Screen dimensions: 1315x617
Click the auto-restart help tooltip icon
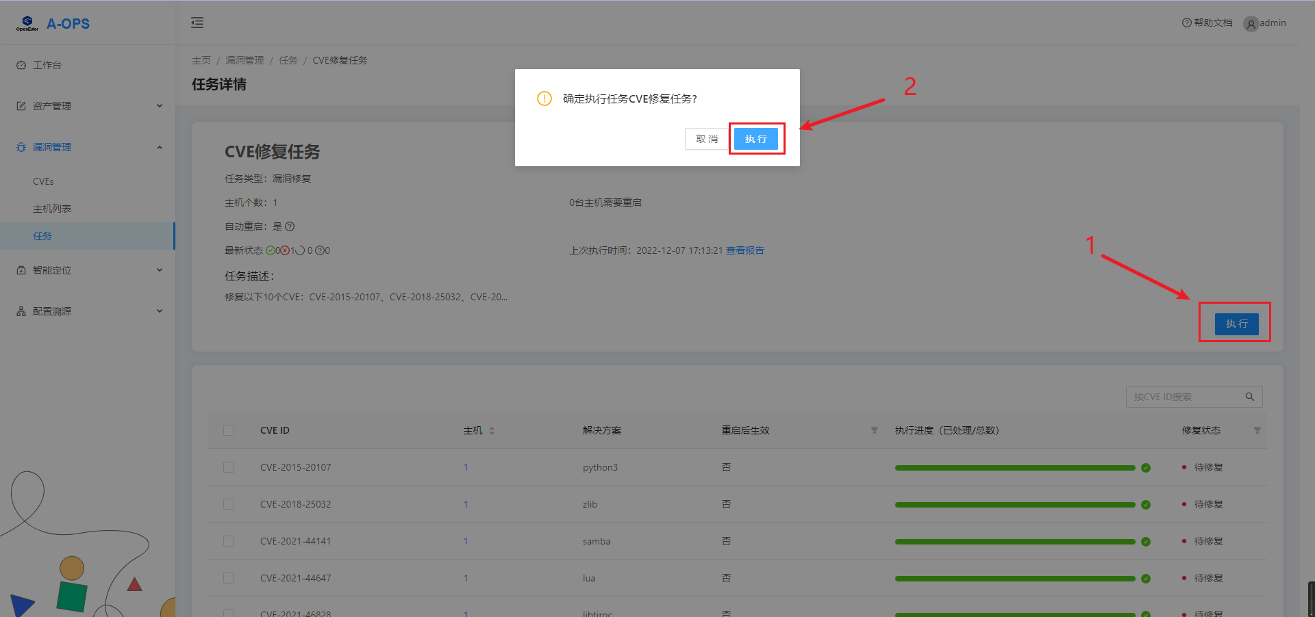(290, 226)
